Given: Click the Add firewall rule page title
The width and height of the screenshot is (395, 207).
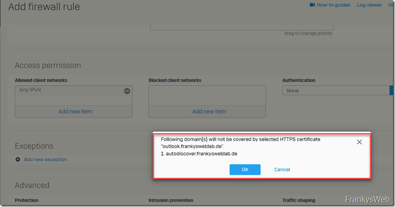Looking at the screenshot, I should pyautogui.click(x=44, y=7).
